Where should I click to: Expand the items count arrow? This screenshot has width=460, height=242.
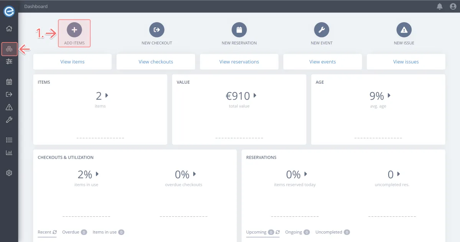pos(107,95)
